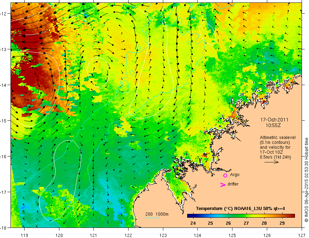The image size is (309, 238).
Task: Click the latitude axis label -13
Action: coord(4,49)
